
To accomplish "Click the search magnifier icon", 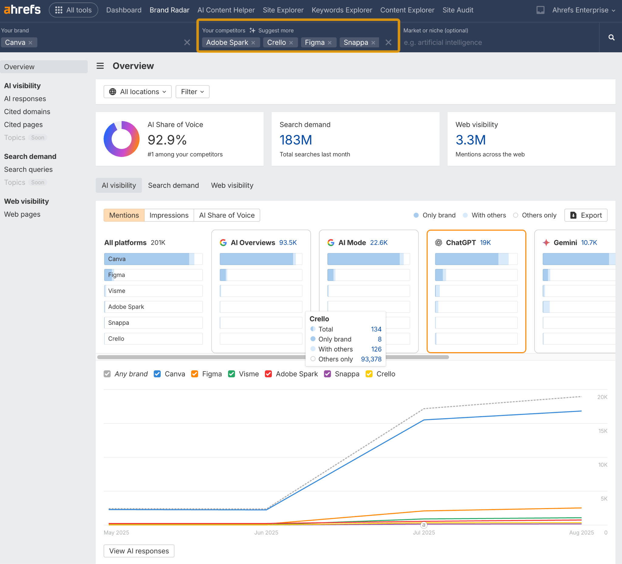I will point(611,37).
